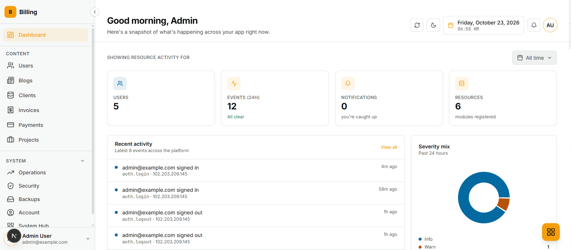The image size is (571, 250).
Task: Click the Operations trend icon
Action: click(x=11, y=172)
